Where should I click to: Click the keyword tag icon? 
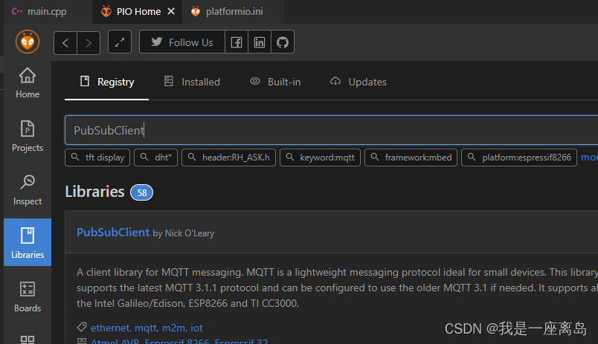coord(82,327)
